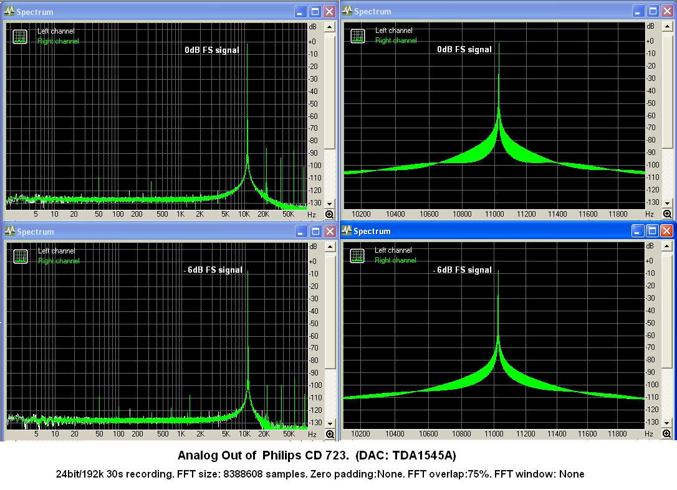This screenshot has height=490, width=677.
Task: Minimize the top-left Spectrum window
Action: [300, 12]
